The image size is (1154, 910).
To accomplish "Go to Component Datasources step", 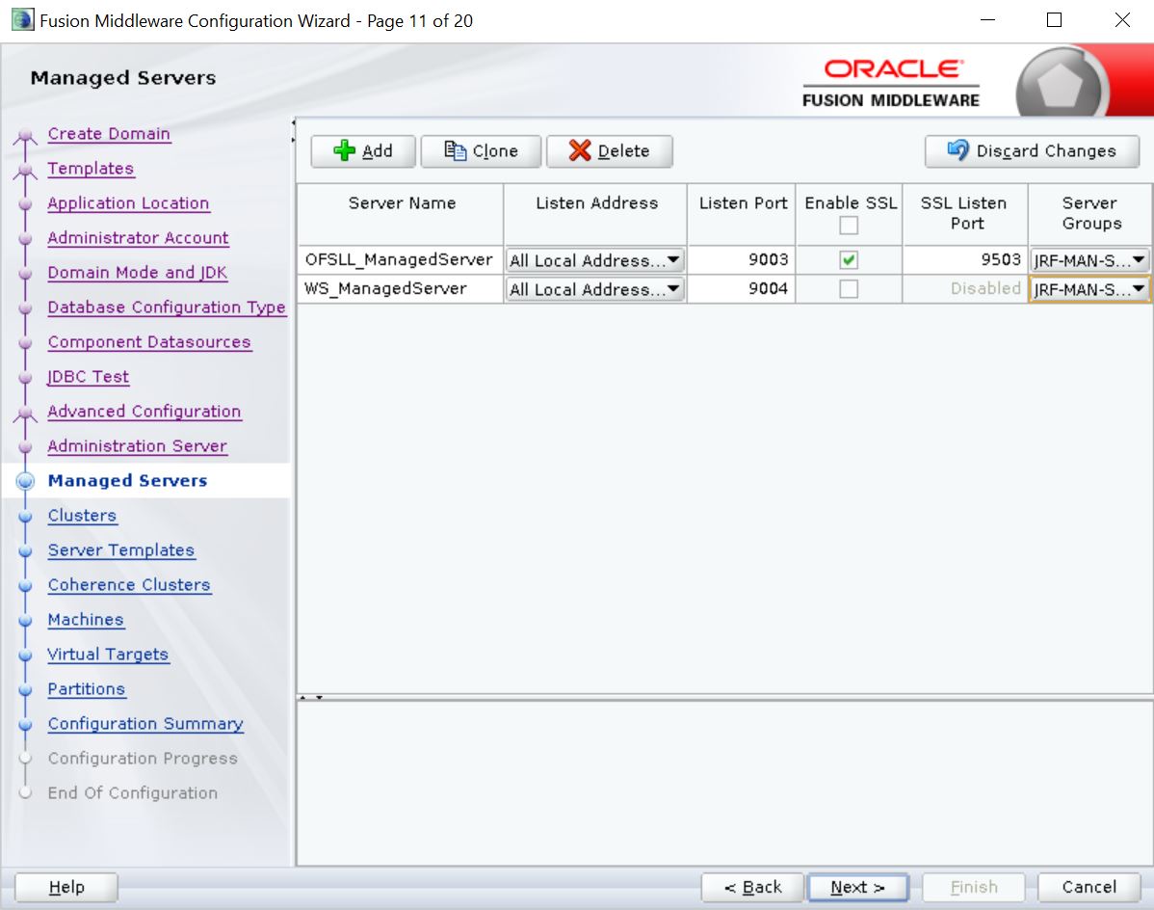I will coord(149,342).
